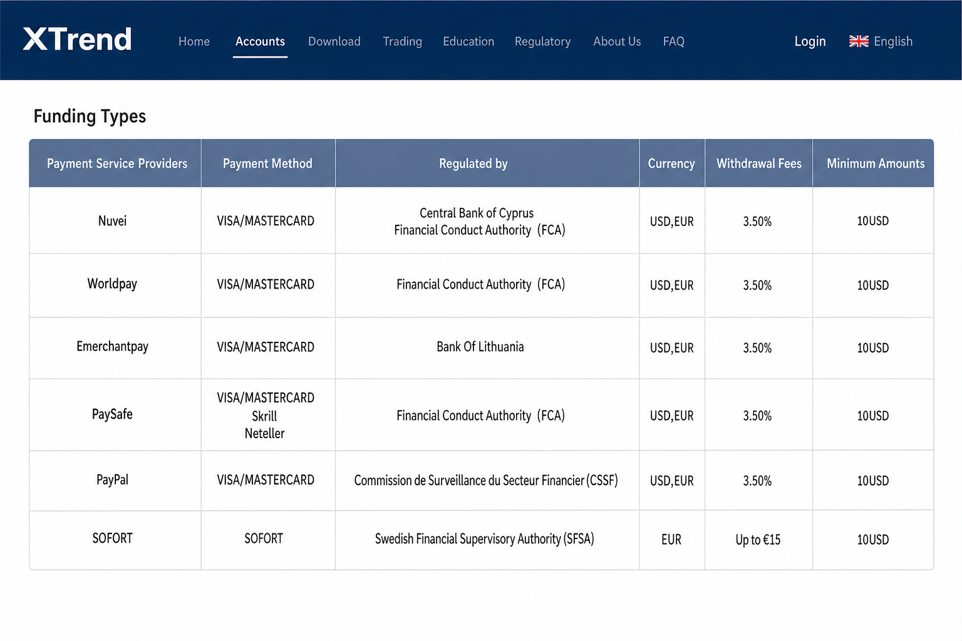Click SOFORT in the Payment Method column

tap(264, 538)
